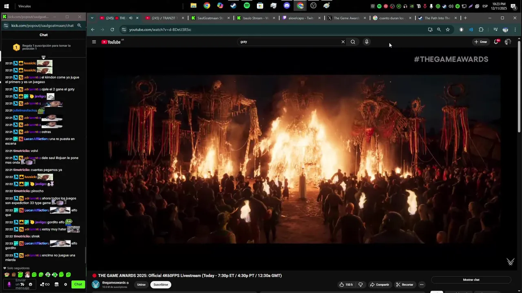This screenshot has height=293, width=522.
Task: Clip the video with Recortar
Action: (x=405, y=284)
